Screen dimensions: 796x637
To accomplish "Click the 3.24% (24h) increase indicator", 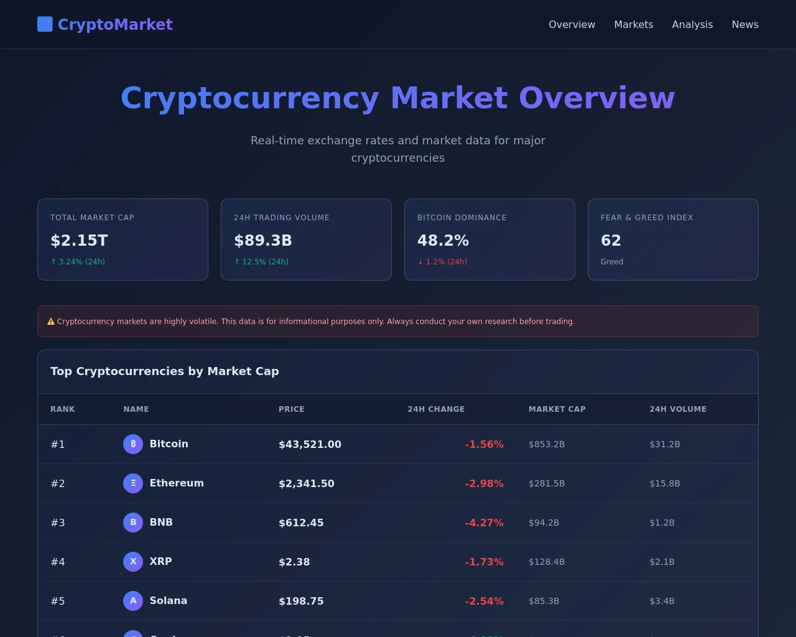I will pyautogui.click(x=78, y=262).
